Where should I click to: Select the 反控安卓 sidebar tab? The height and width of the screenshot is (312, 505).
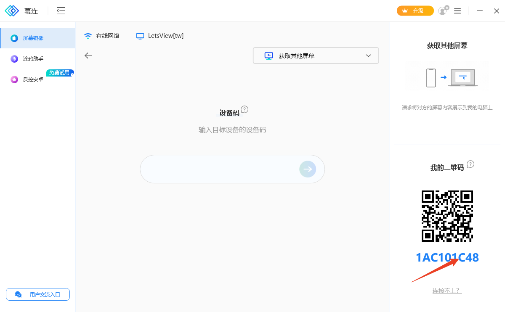tap(38, 79)
